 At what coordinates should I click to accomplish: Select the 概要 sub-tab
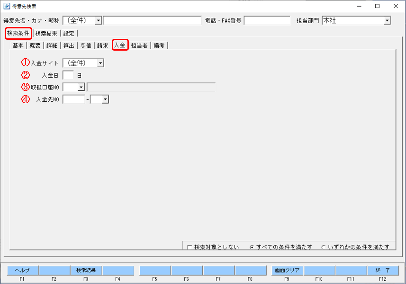[x=35, y=45]
